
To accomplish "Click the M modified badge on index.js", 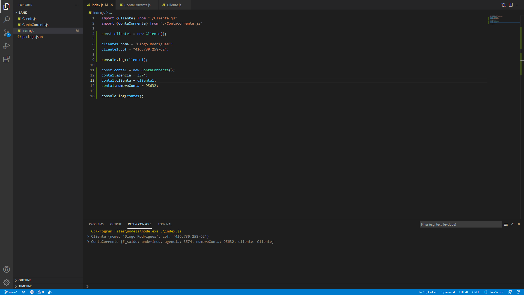I will 77,31.
